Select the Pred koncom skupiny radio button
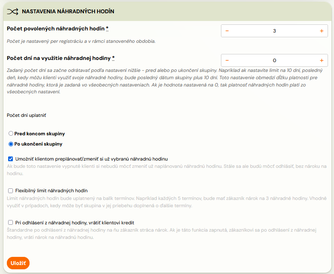The width and height of the screenshot is (334, 274). pyautogui.click(x=11, y=134)
